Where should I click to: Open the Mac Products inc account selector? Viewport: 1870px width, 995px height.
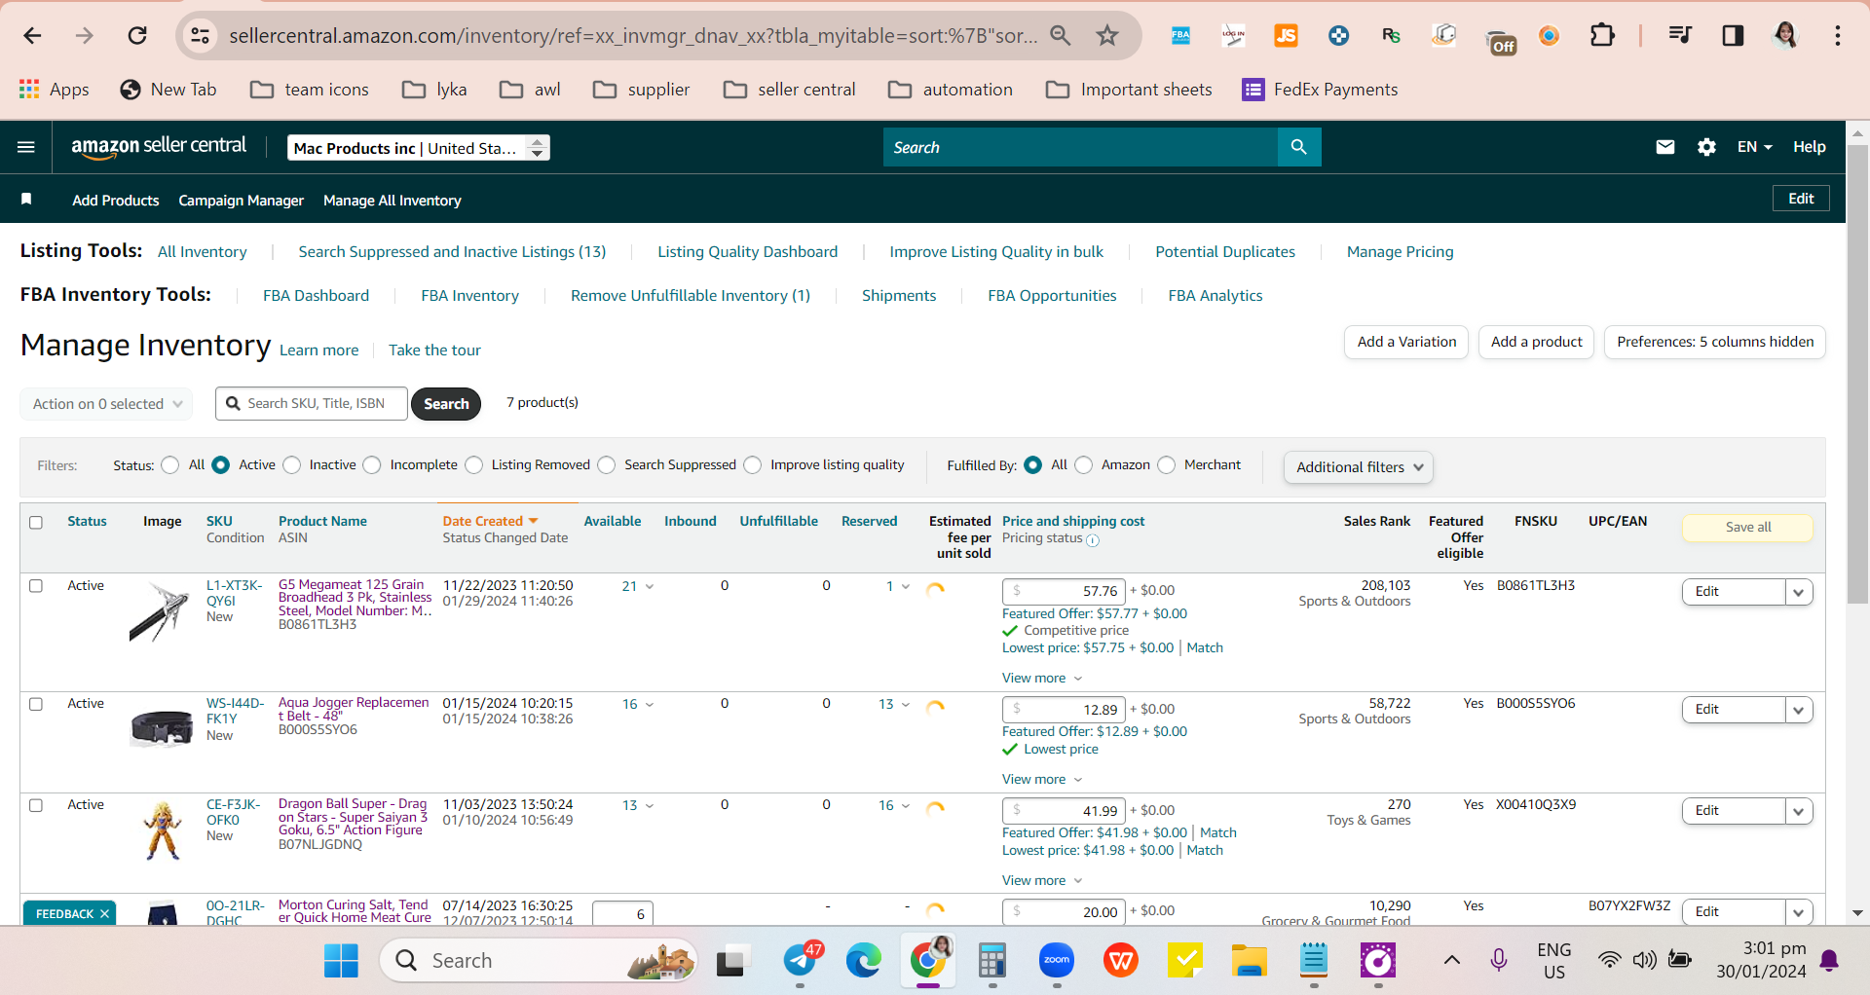[x=419, y=148]
